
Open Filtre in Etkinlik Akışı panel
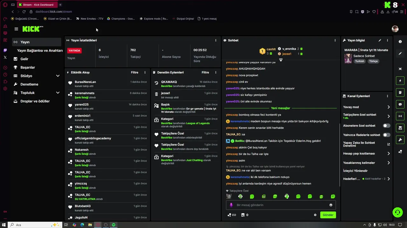(x=135, y=73)
